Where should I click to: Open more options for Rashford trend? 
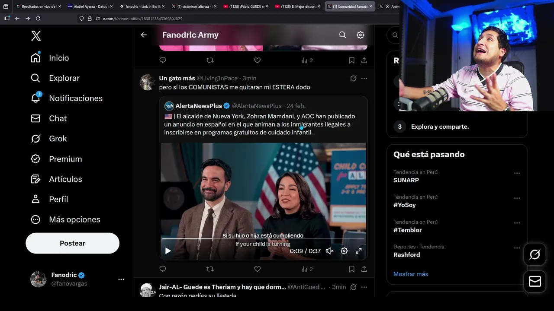pos(517,248)
